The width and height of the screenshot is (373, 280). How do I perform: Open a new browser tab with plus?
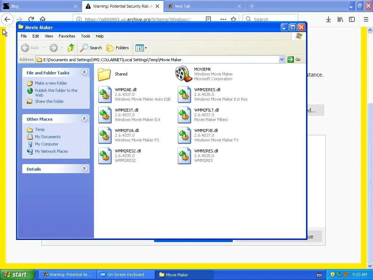(x=252, y=6)
